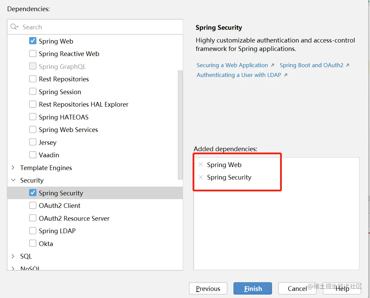Enable Rest Repositories HAL Explorer checkbox
Screen dimensions: 370x298
point(33,104)
